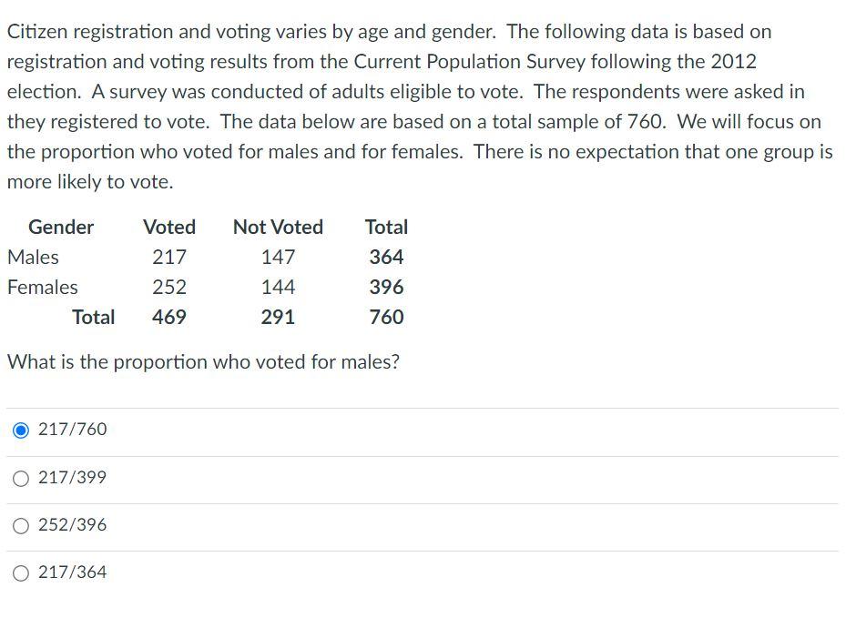
Task: Click the Voted column header
Action: (x=169, y=227)
